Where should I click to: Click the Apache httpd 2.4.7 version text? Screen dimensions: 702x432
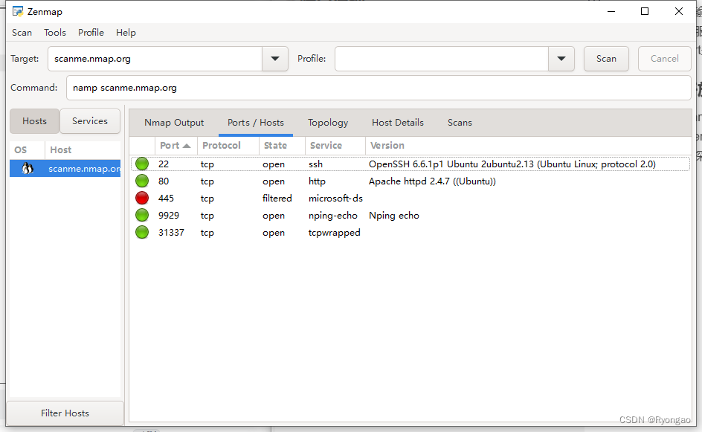(433, 181)
